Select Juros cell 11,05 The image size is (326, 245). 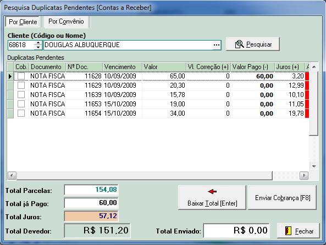(290, 104)
